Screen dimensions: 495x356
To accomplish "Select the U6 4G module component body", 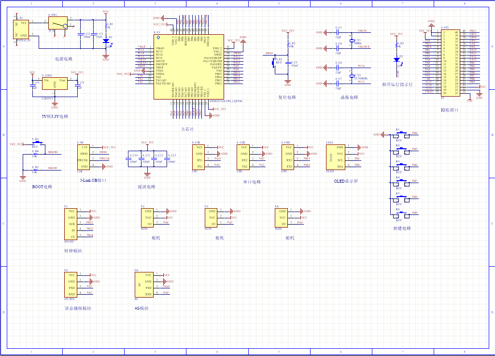I will click(x=144, y=285).
